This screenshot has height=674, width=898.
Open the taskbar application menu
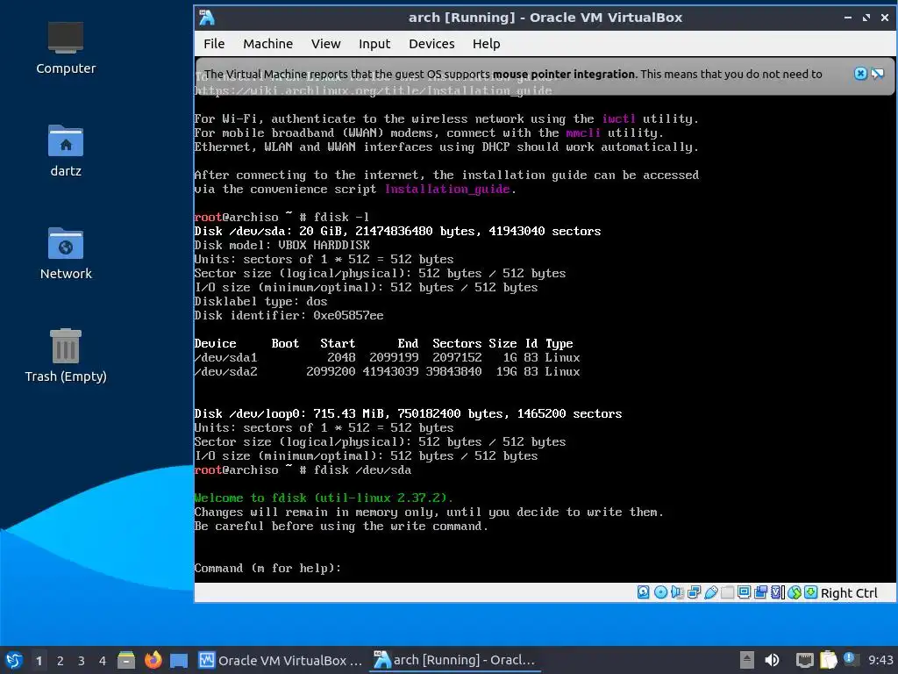coord(14,660)
